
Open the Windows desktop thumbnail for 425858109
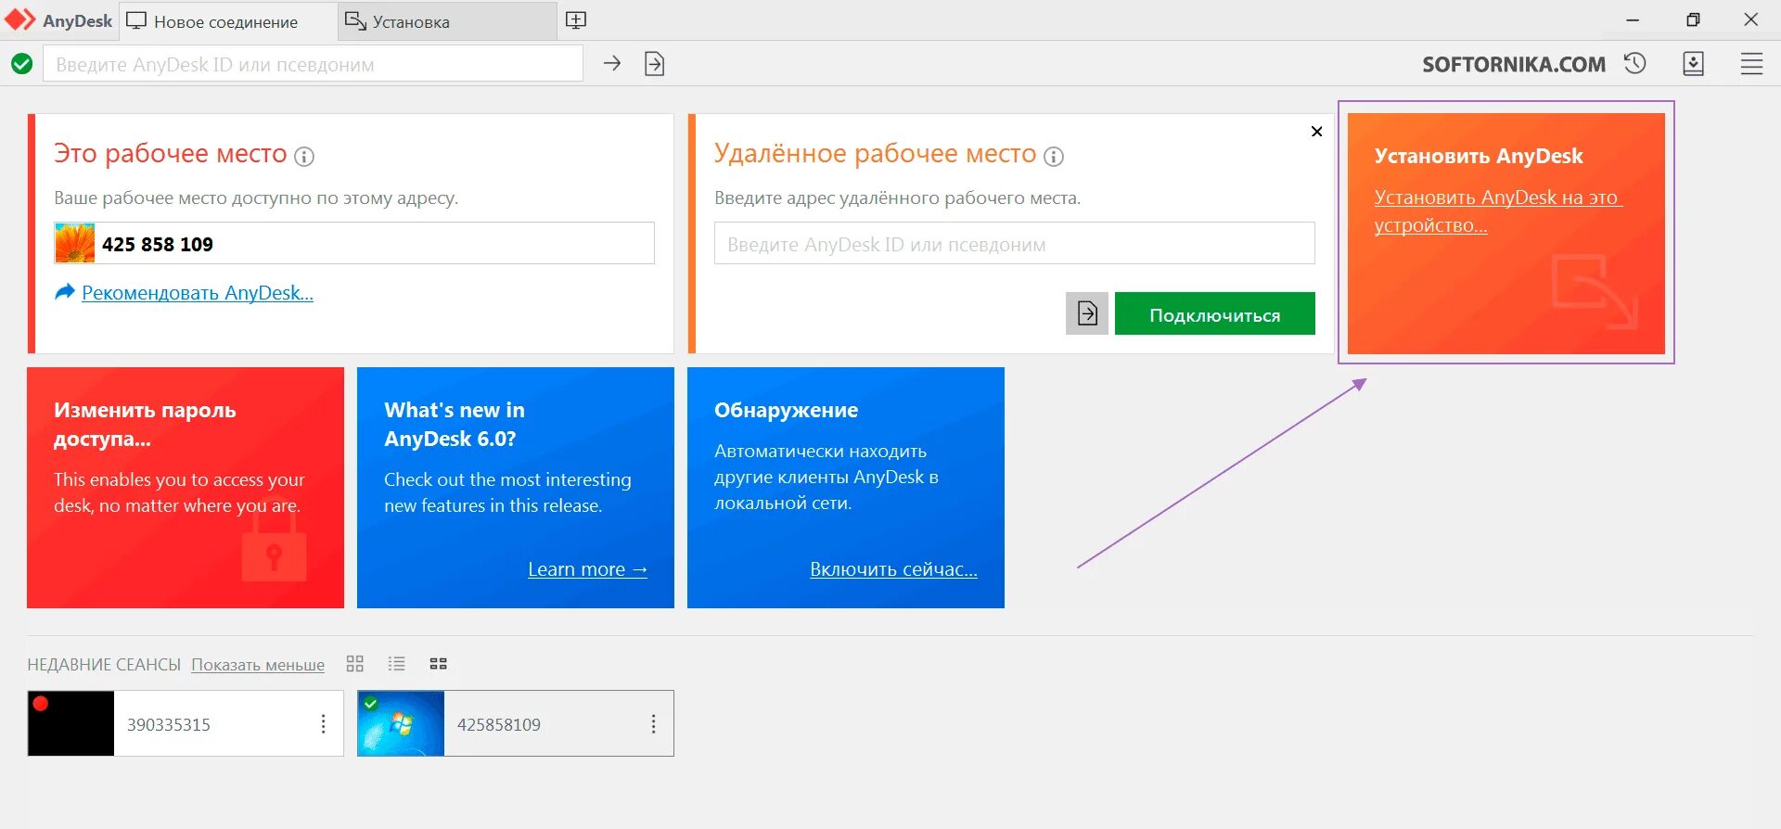pyautogui.click(x=401, y=723)
